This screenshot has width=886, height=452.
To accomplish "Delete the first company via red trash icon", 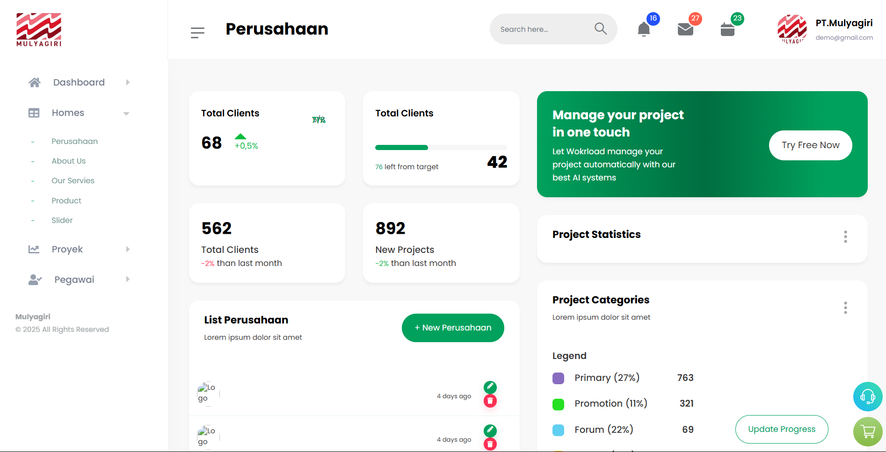I will coord(490,401).
